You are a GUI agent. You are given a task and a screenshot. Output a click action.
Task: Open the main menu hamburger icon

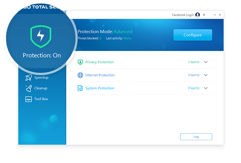(204, 15)
